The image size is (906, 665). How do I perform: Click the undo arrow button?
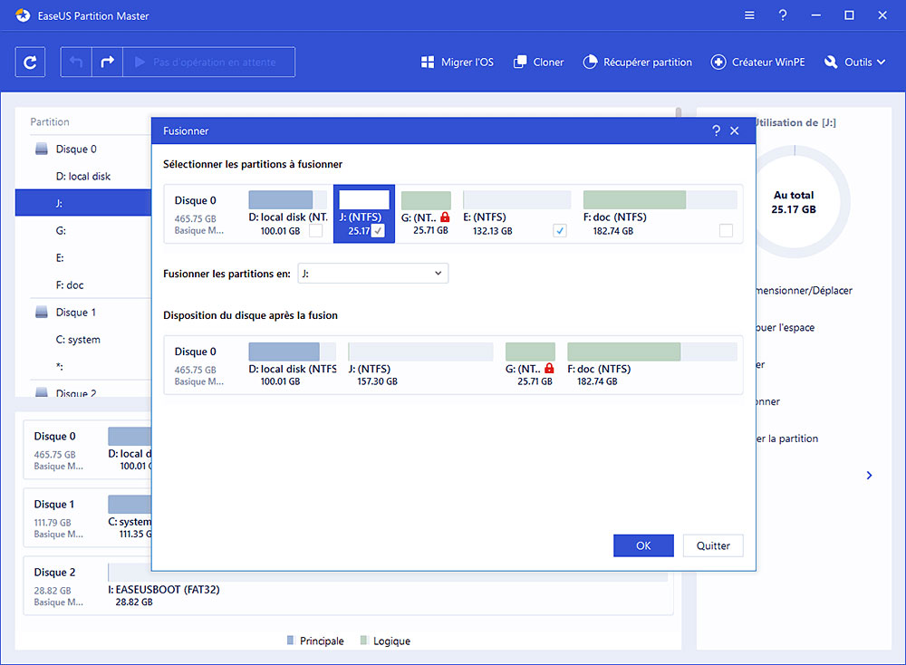tap(76, 62)
